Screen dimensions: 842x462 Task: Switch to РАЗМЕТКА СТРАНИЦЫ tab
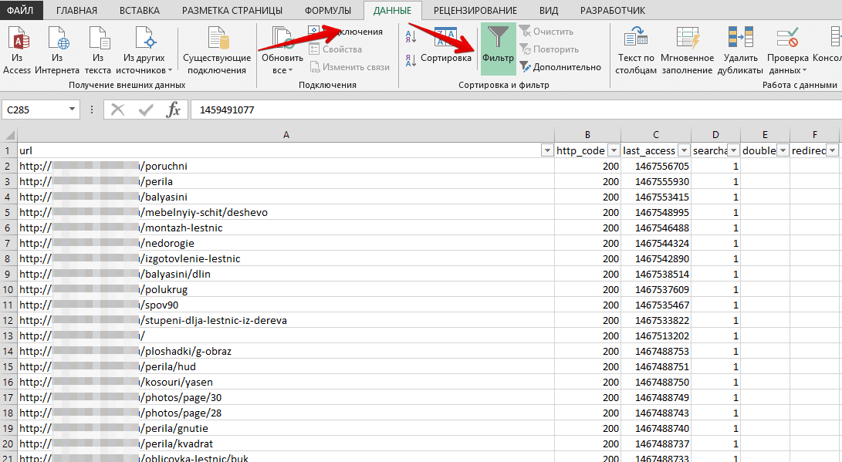(x=232, y=10)
